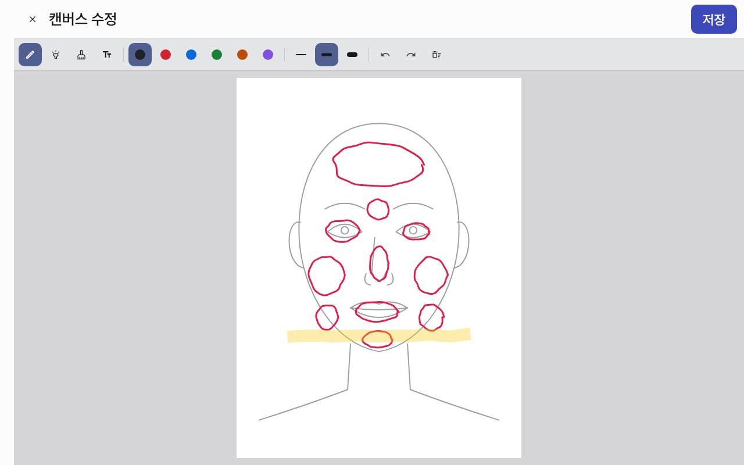Pick the green color swatch
Screen dimensions: 744x465
[x=217, y=55]
